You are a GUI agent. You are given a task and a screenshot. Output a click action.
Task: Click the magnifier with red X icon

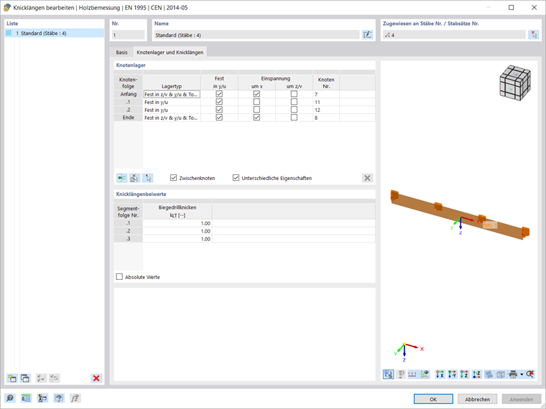tap(530, 375)
